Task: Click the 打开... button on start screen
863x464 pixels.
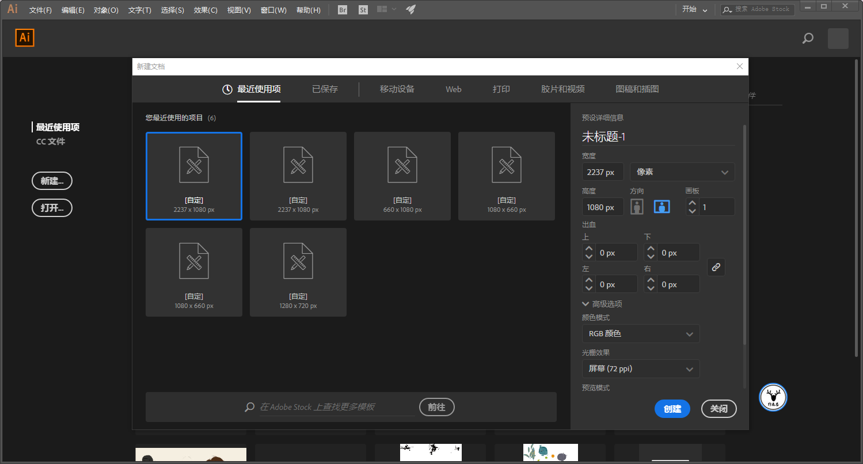Action: pyautogui.click(x=52, y=208)
